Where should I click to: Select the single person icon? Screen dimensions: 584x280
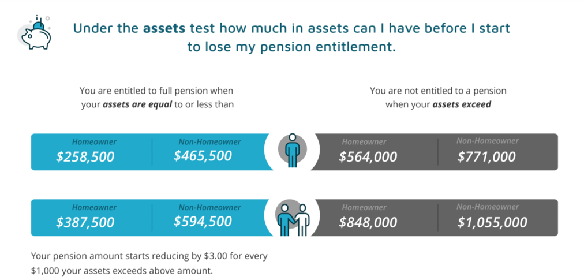[x=293, y=150]
